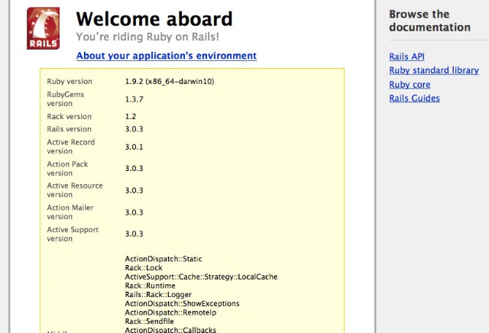The image size is (489, 333).
Task: Click the Rails logo image
Action: (x=43, y=28)
